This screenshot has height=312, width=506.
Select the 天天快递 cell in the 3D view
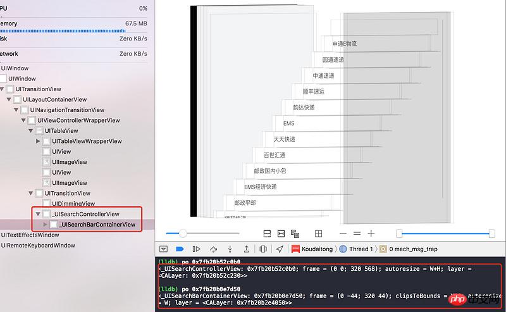point(284,139)
